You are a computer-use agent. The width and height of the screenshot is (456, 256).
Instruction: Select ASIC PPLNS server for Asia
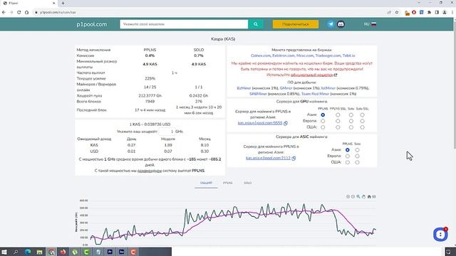click(x=348, y=150)
